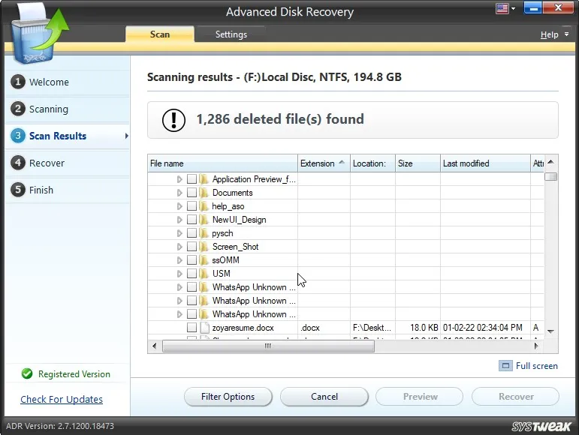Check the Screen_Shot folder checkbox

[x=191, y=247]
